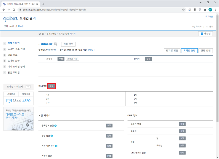The image size is (219, 159).
Task: Open the browser extensions puzzle icon
Action: point(205,9)
